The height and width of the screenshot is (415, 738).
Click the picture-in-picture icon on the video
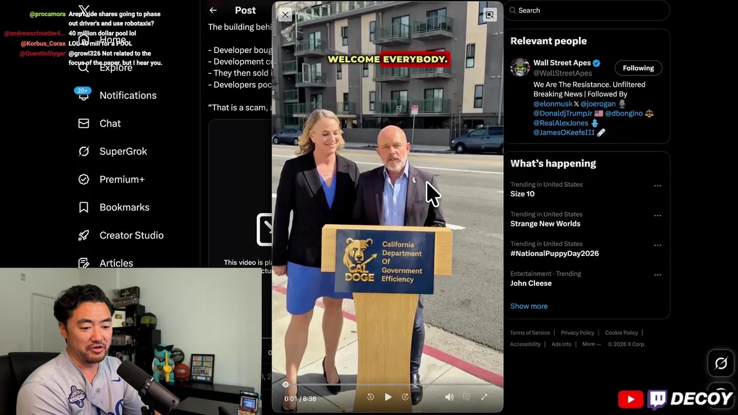tap(490, 15)
